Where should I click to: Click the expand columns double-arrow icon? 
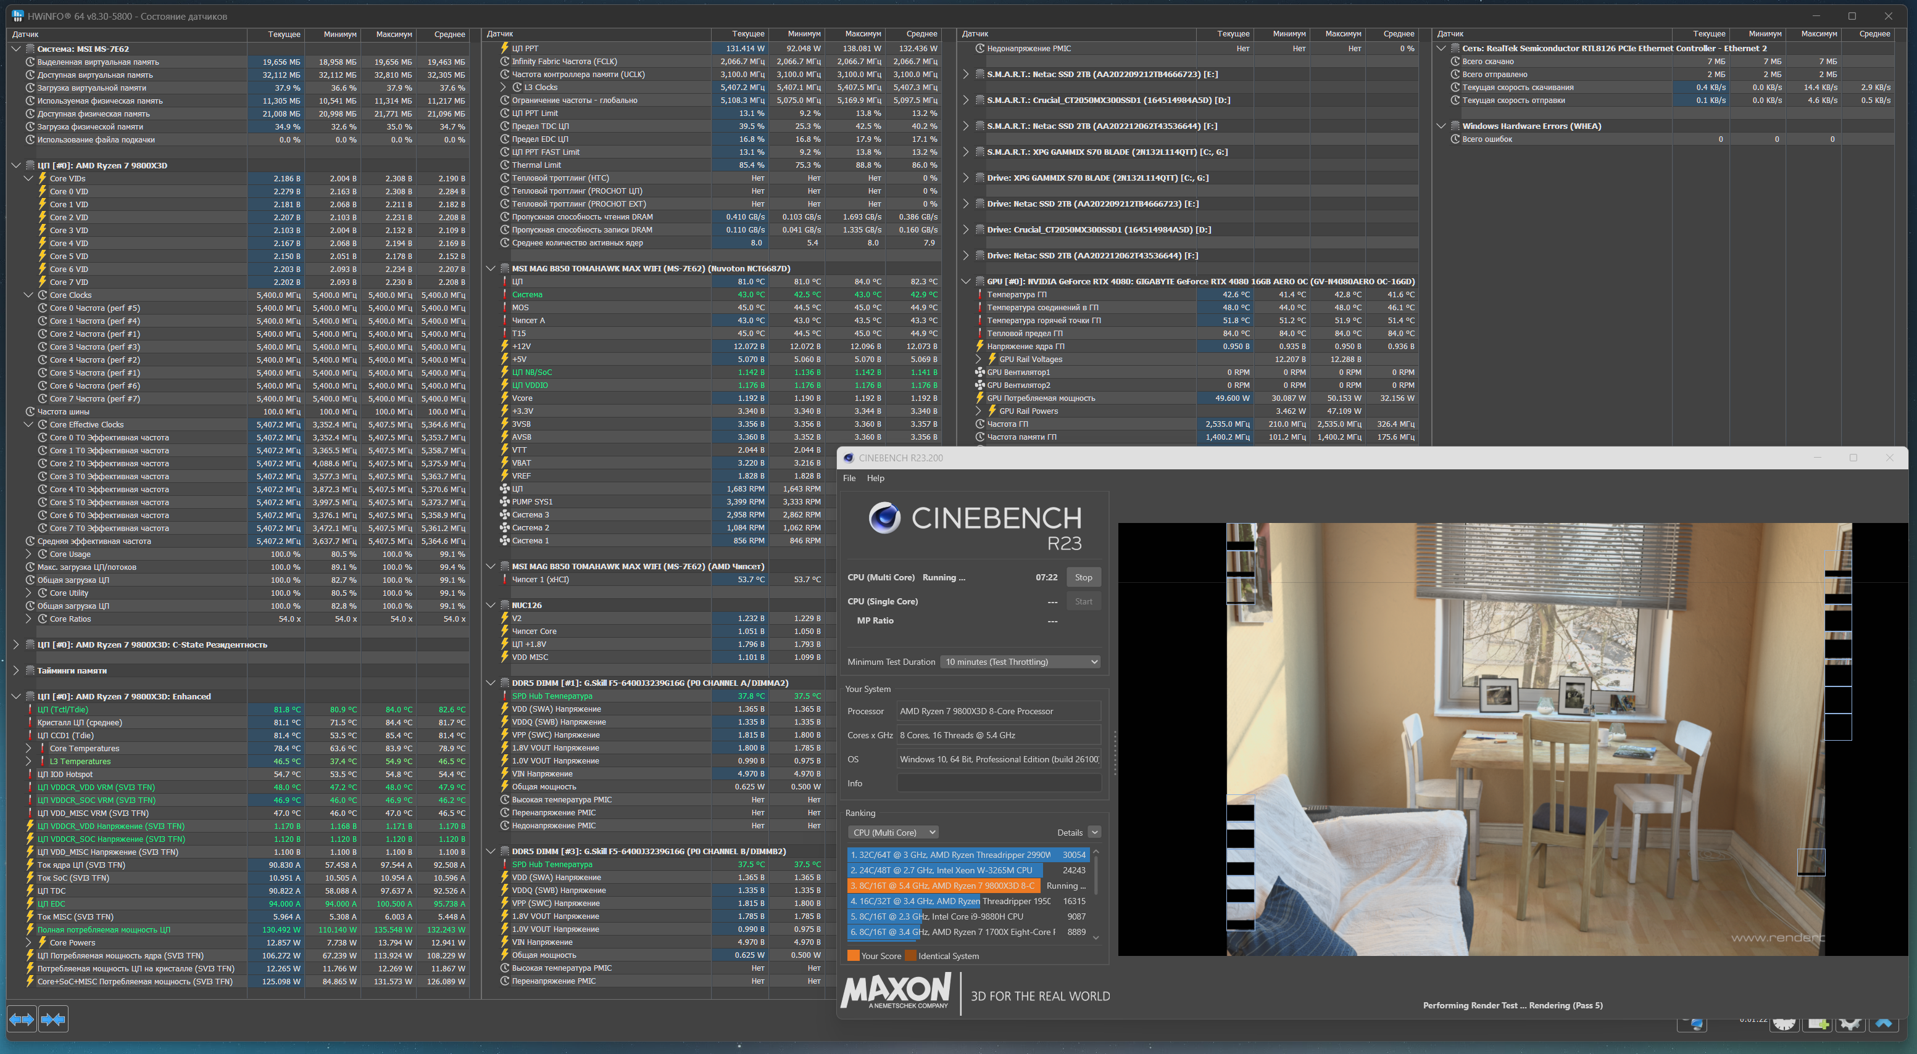[x=22, y=1018]
